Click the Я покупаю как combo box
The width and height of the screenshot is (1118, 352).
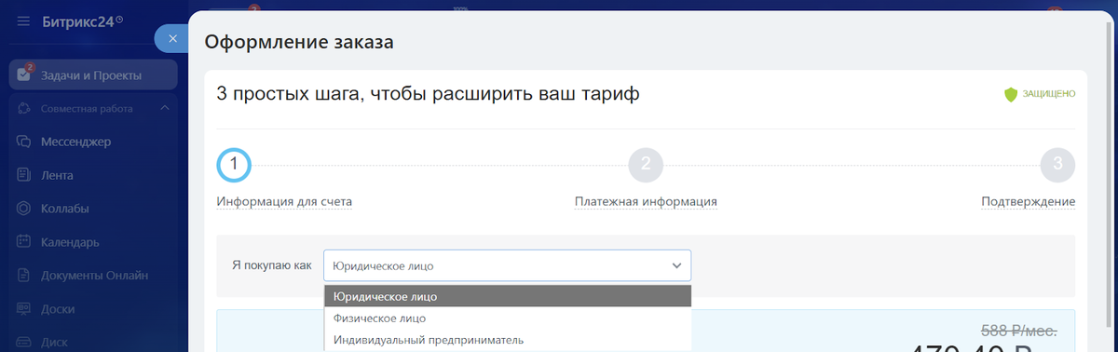click(x=507, y=265)
